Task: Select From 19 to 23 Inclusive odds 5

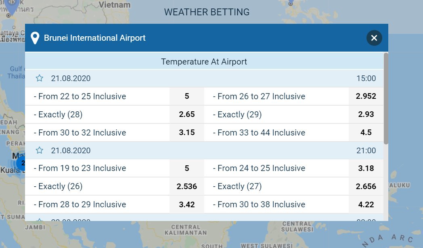Action: tap(187, 168)
